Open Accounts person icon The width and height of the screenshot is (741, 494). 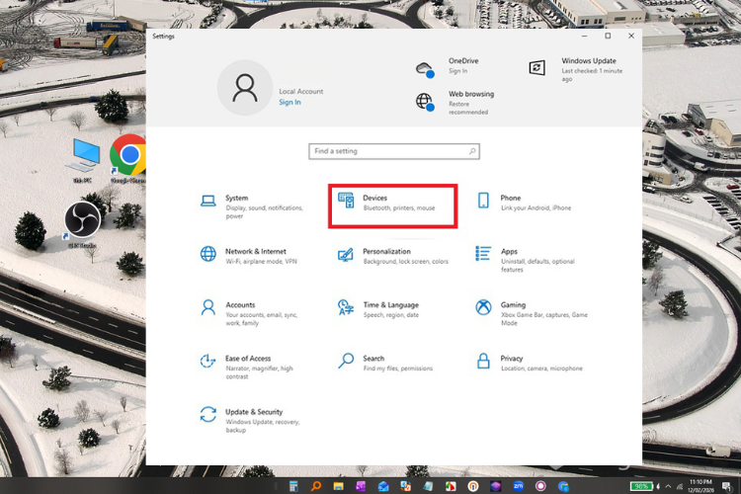point(207,307)
